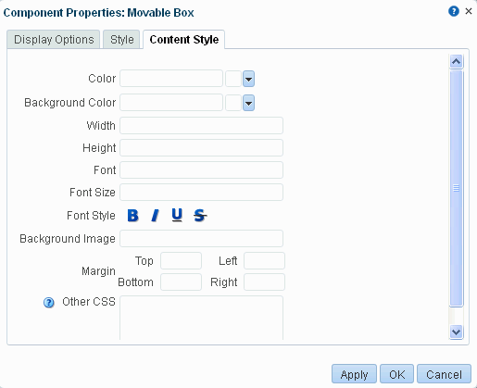Open the Background Color picker dropdown
The height and width of the screenshot is (388, 477).
click(248, 103)
